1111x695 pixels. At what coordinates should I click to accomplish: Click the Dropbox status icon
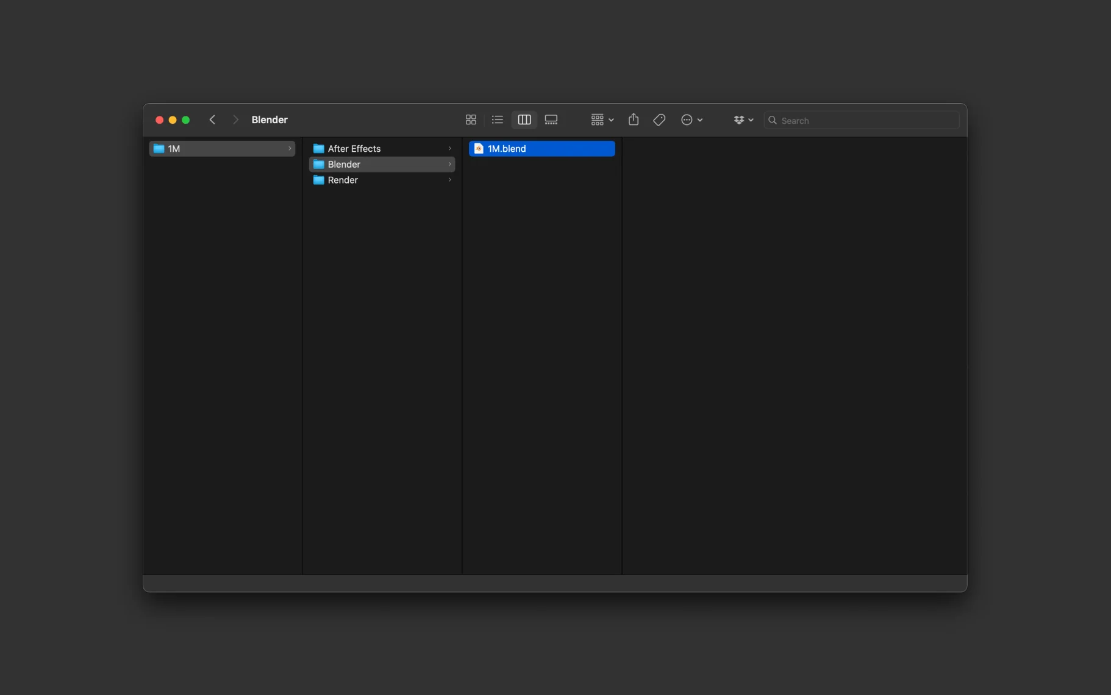[740, 119]
